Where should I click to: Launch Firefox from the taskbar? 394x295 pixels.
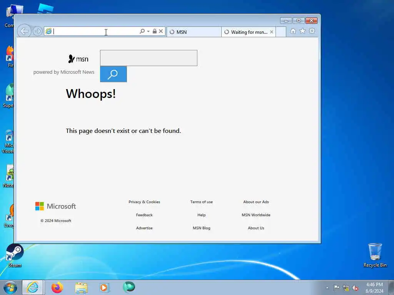pyautogui.click(x=57, y=287)
